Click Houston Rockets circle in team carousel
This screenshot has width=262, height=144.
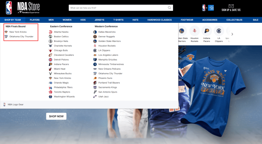pyautogui.click(x=195, y=31)
